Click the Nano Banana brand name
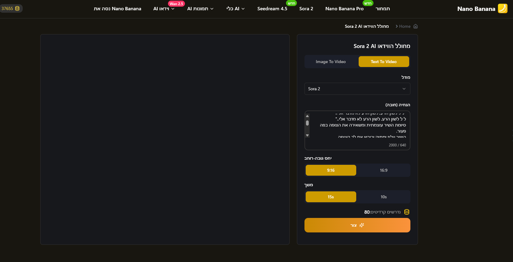This screenshot has height=262, width=513. (x=476, y=9)
